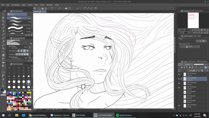Select the Brush tool
209x118 pixels.
(x=3, y=45)
